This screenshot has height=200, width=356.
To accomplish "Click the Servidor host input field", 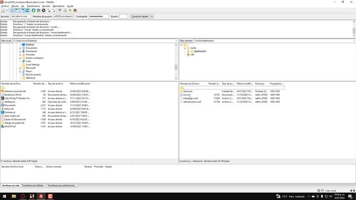I will 21,17.
